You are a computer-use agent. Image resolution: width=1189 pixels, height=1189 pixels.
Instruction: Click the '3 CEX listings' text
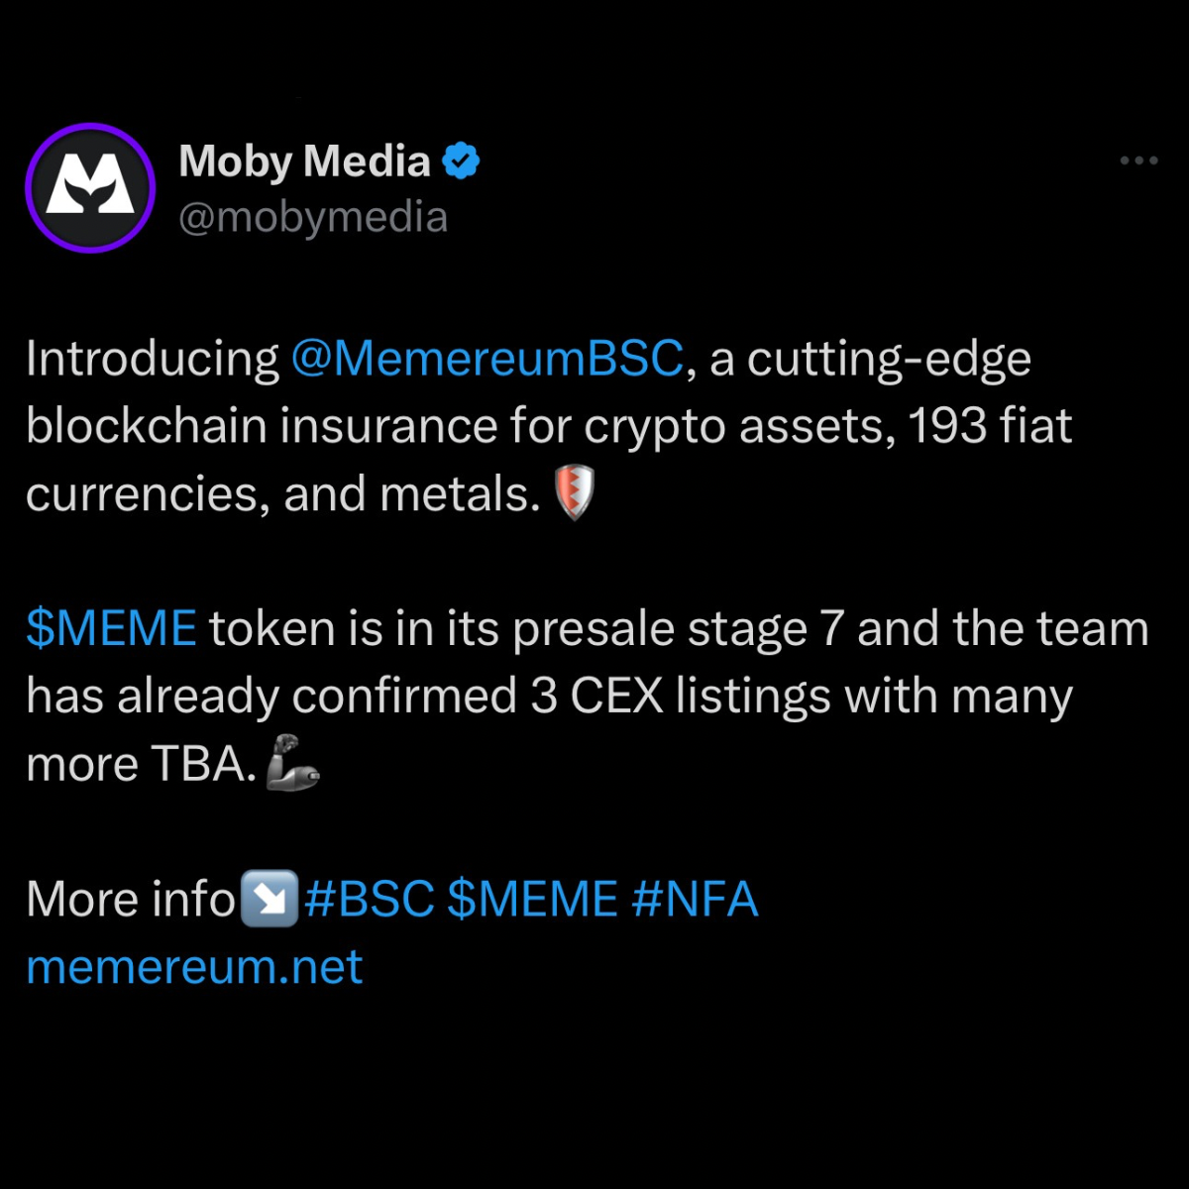coord(682,697)
